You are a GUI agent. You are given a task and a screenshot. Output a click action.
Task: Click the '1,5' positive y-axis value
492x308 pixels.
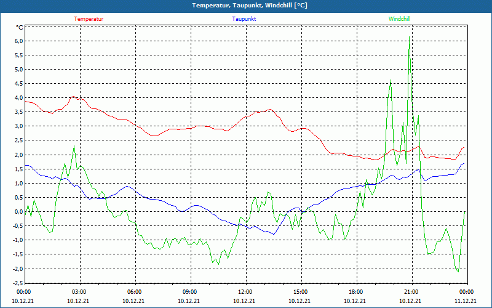tap(18, 169)
